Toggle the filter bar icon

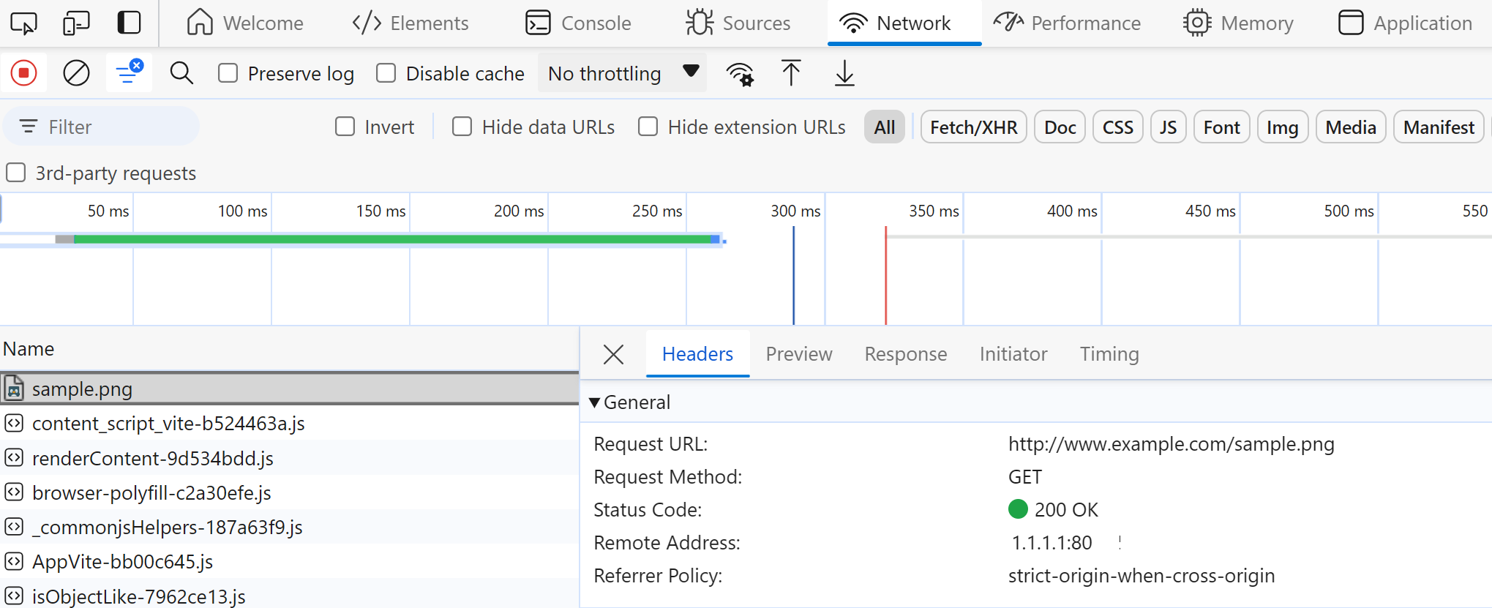[x=129, y=72]
